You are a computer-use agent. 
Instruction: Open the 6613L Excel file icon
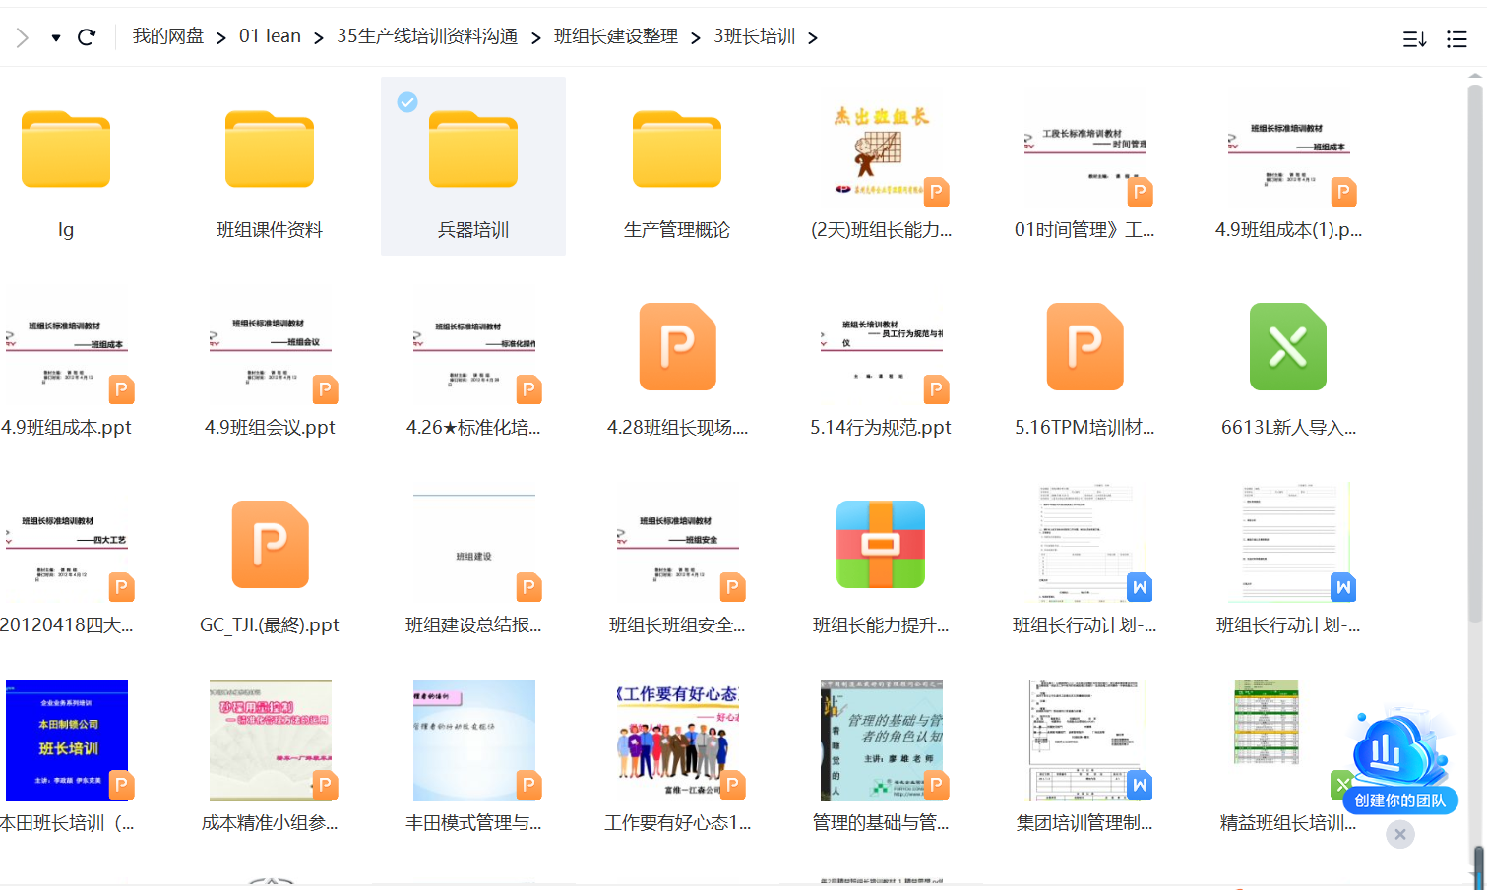point(1287,347)
